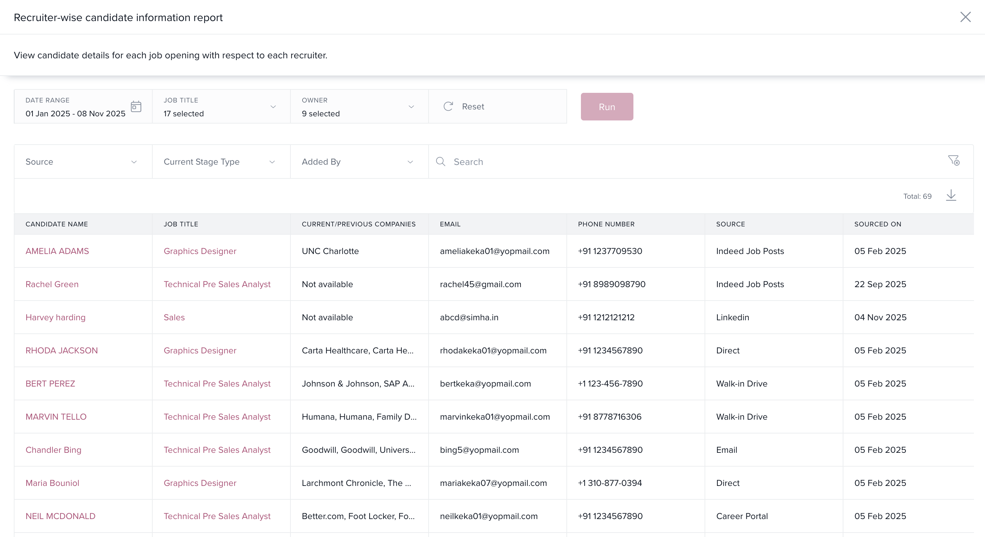This screenshot has width=985, height=537.
Task: Click the Reset circular arrow icon
Action: [x=448, y=106]
